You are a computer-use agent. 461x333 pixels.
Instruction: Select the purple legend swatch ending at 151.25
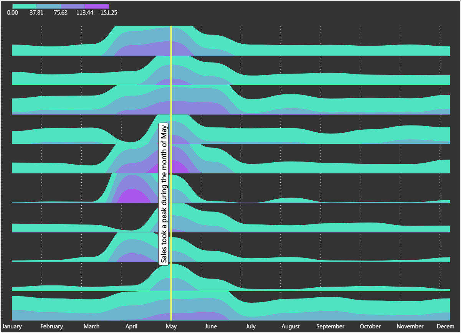pos(97,6)
